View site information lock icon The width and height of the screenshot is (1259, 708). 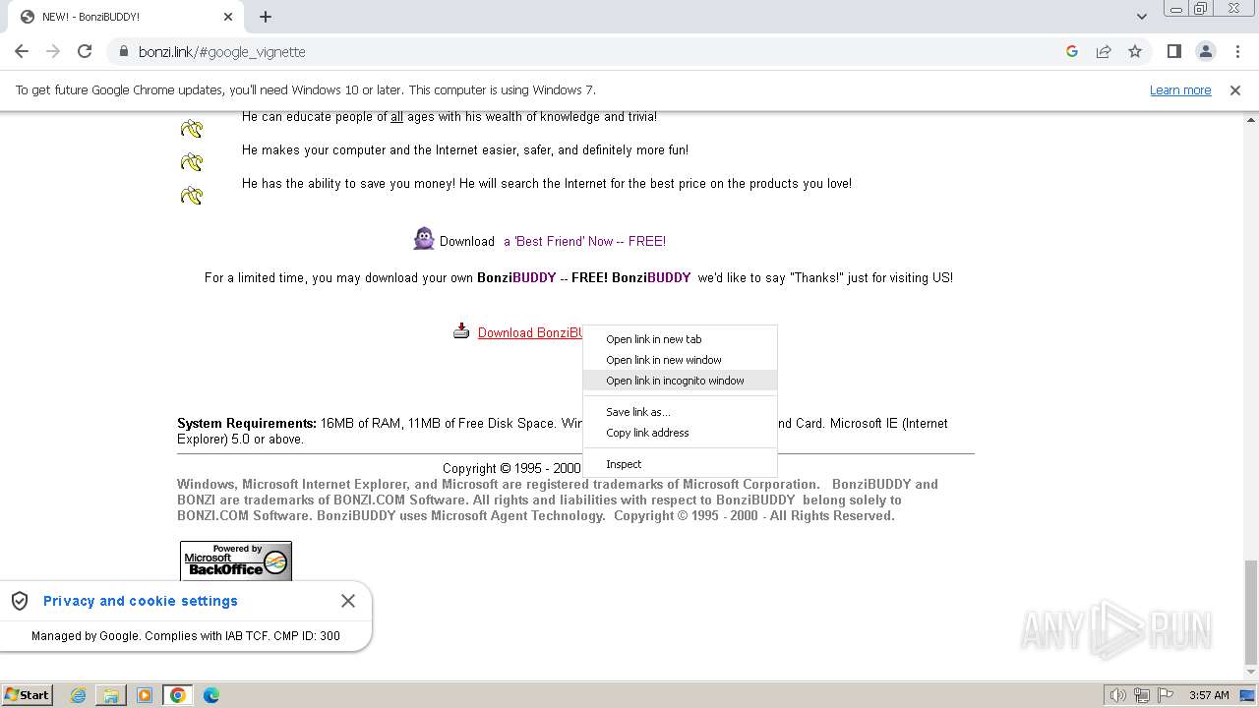coord(123,51)
